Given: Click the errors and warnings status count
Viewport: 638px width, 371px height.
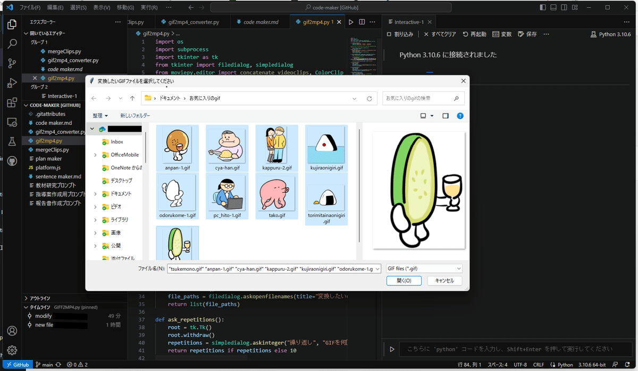Looking at the screenshot, I should (x=78, y=365).
